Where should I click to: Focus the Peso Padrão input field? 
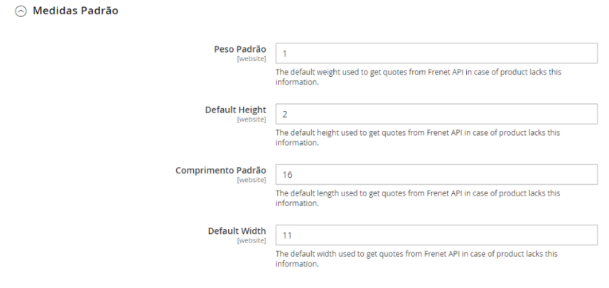(436, 53)
